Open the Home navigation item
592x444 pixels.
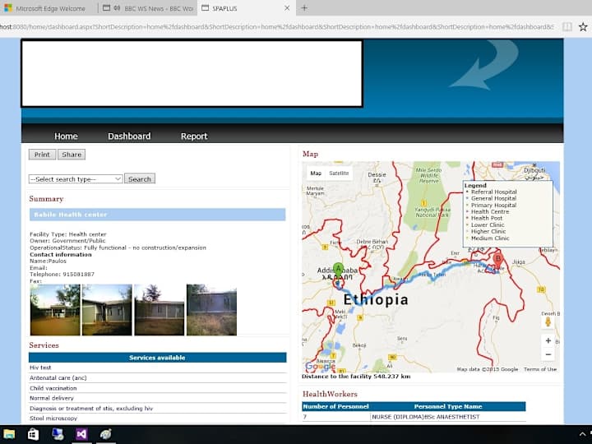(66, 136)
